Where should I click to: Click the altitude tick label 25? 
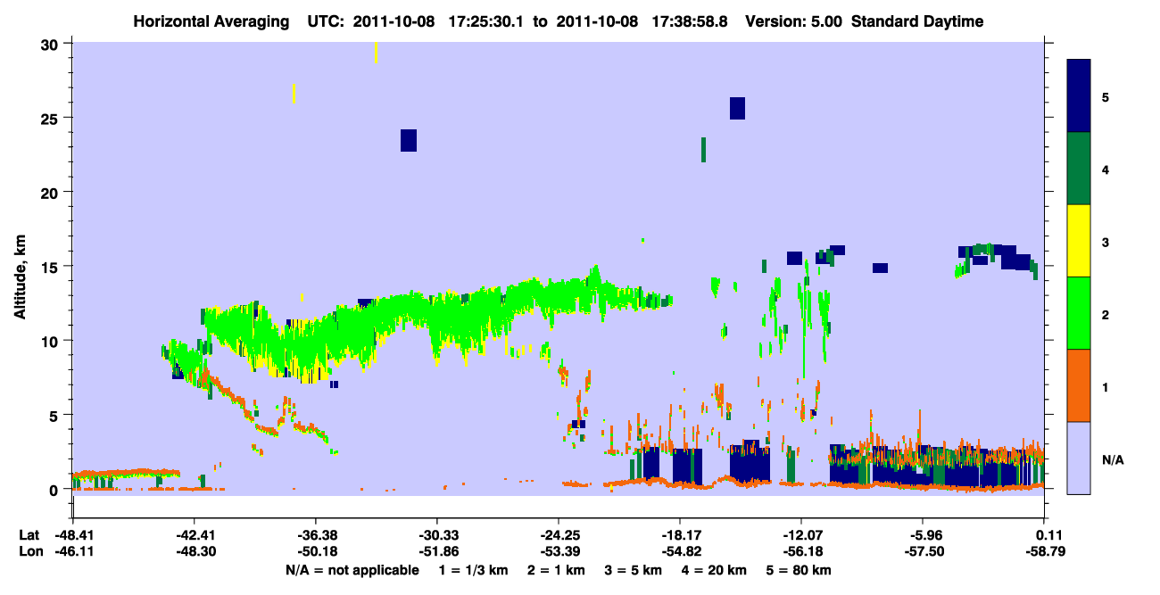click(52, 118)
